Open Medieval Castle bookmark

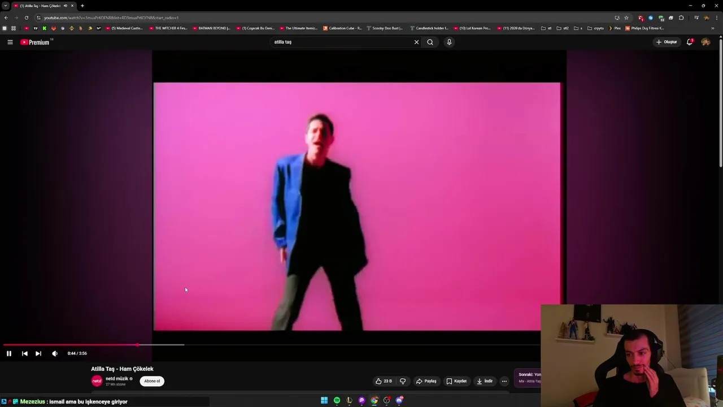(124, 28)
